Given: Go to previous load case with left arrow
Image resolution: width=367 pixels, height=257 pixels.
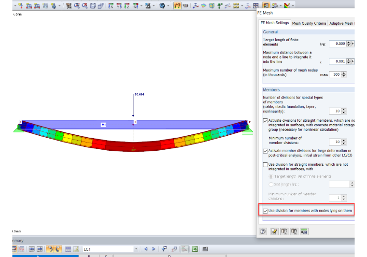Looking at the screenshot, I should (146, 249).
